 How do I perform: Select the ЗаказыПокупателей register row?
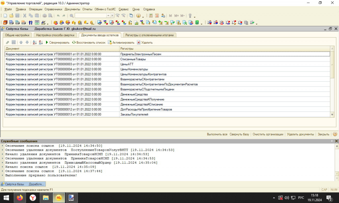pyautogui.click(x=167, y=114)
